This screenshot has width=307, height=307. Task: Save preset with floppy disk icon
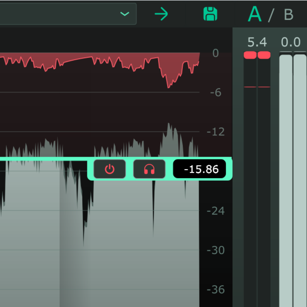click(x=210, y=14)
